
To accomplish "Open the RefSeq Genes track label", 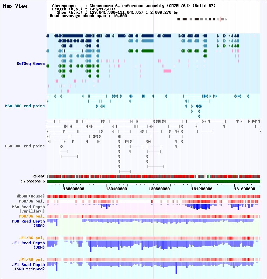I will click(31, 63).
